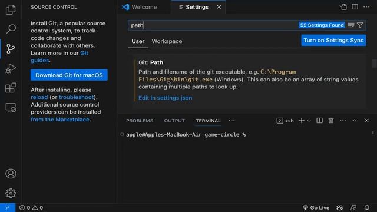The image size is (377, 212).
Task: Open the Explorer view in activity bar
Action: (11, 9)
